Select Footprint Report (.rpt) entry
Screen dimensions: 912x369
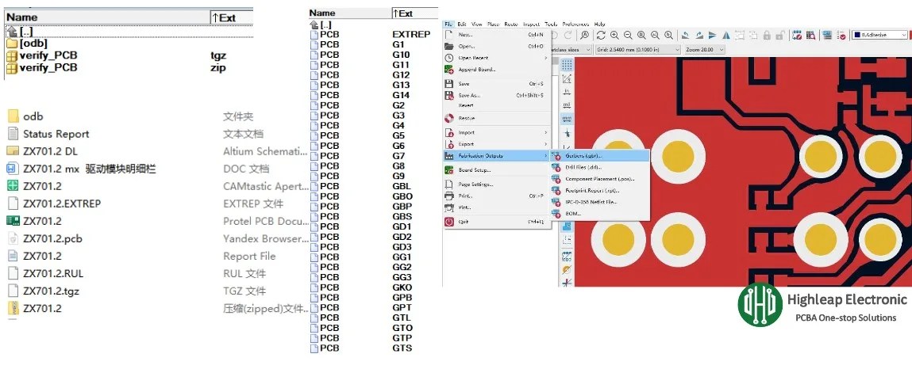pyautogui.click(x=599, y=190)
